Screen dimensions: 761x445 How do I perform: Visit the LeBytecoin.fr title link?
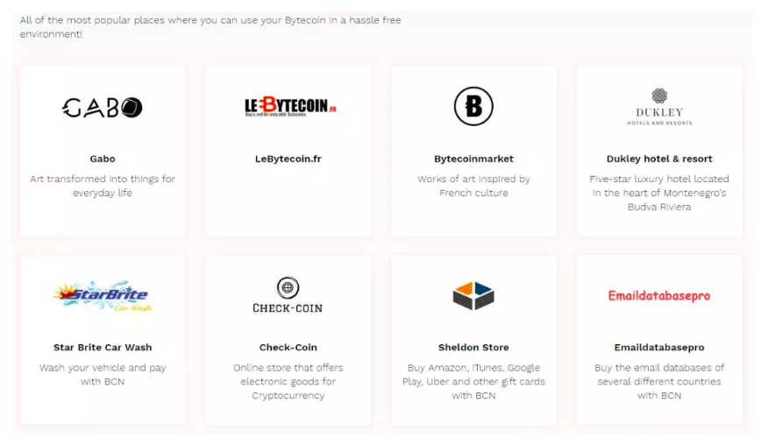click(x=288, y=159)
